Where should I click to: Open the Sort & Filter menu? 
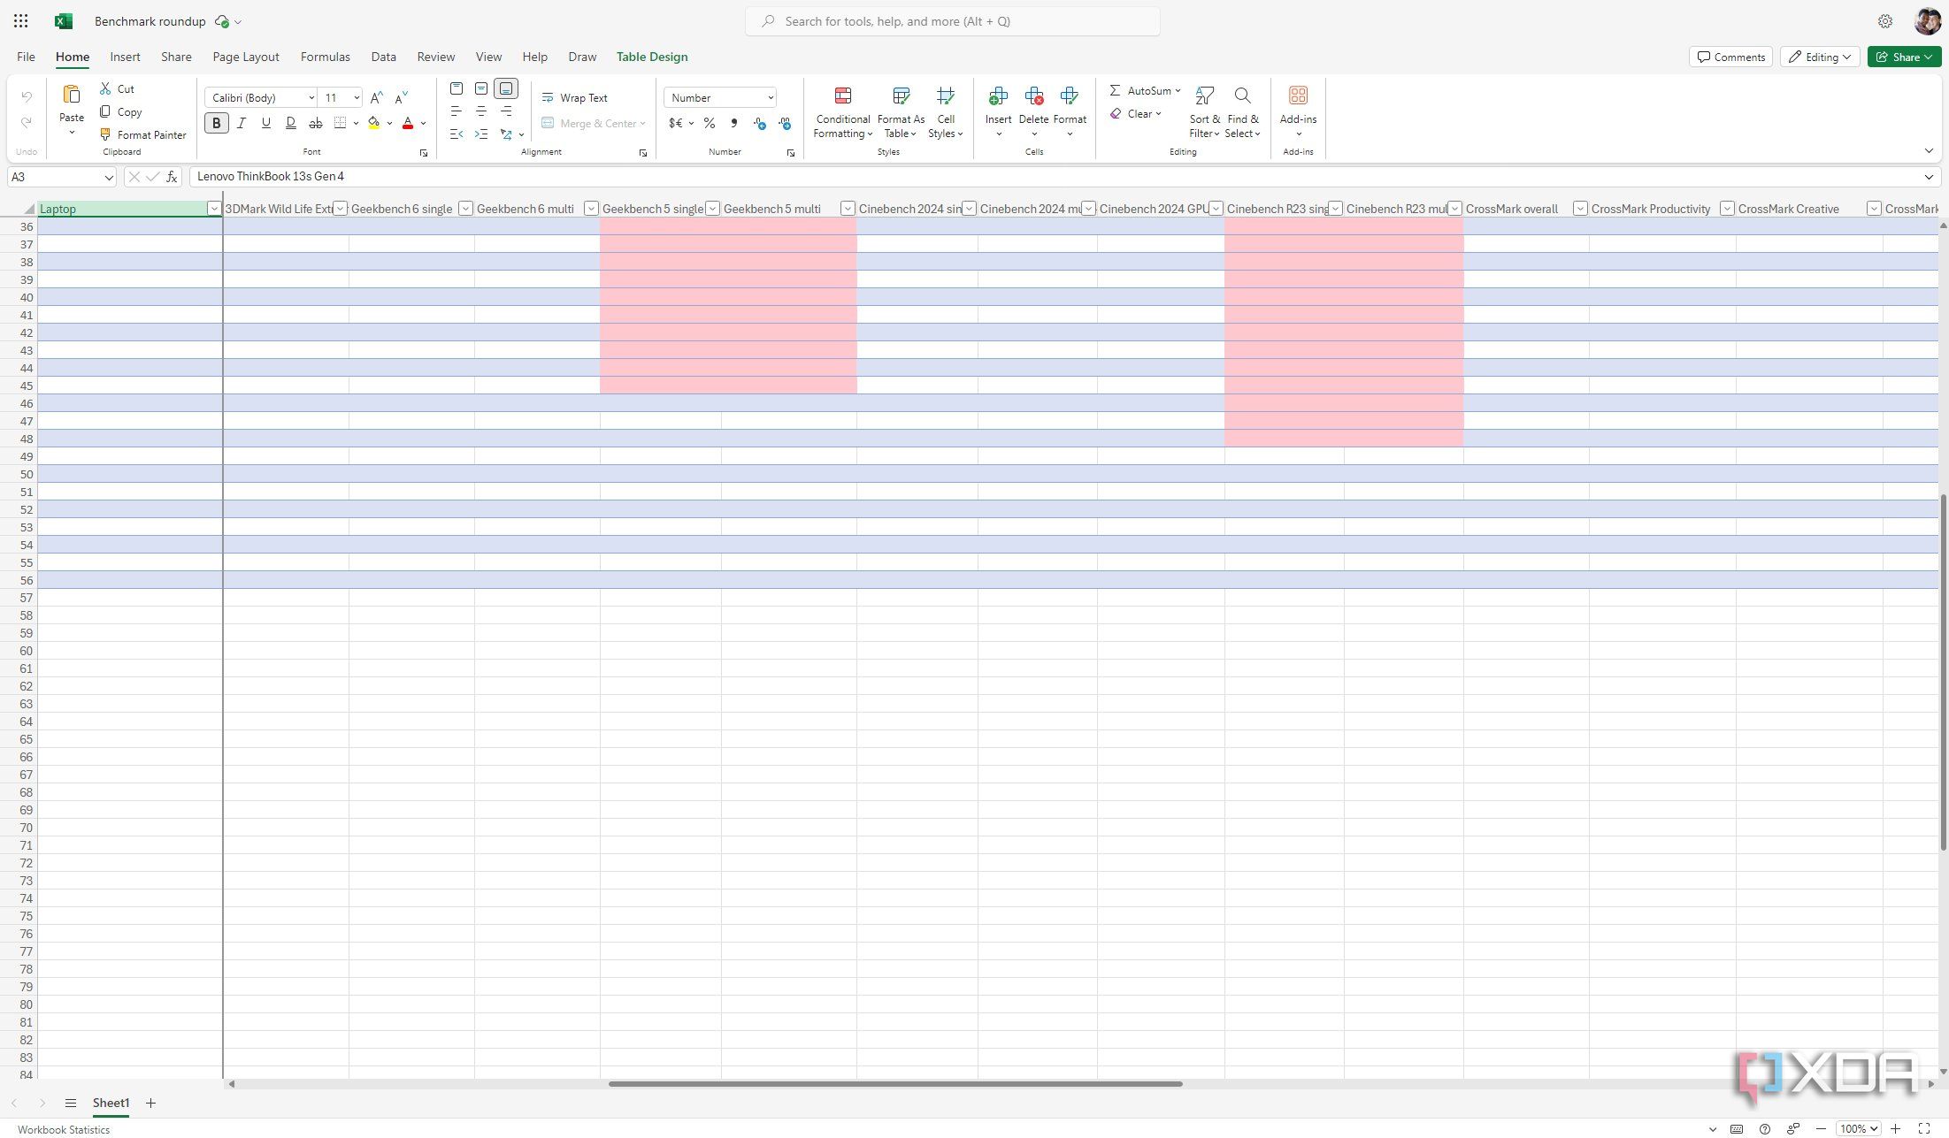(x=1204, y=112)
